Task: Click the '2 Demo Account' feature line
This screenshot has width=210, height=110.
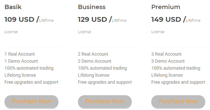Action: 95,61
